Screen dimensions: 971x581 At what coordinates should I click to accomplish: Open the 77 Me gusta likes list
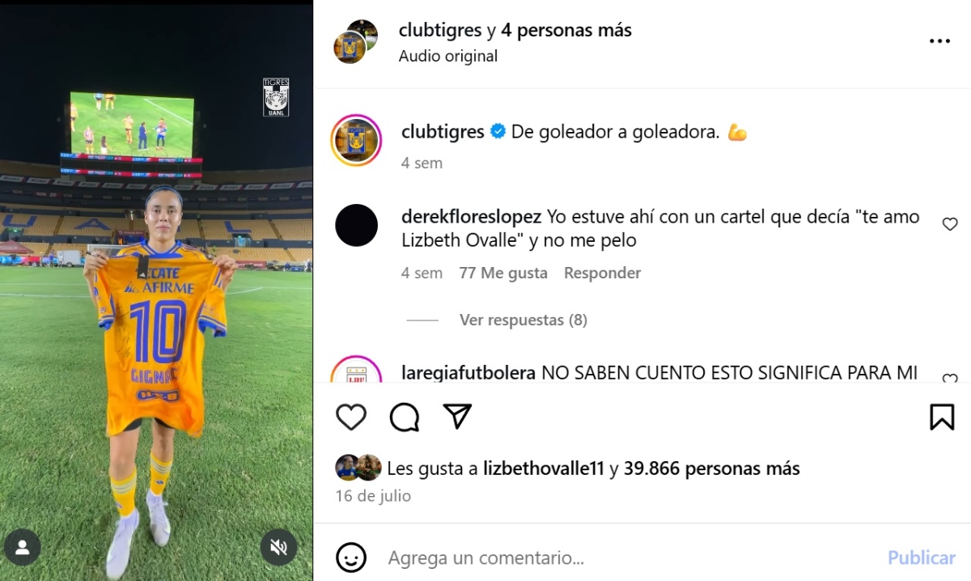point(503,273)
